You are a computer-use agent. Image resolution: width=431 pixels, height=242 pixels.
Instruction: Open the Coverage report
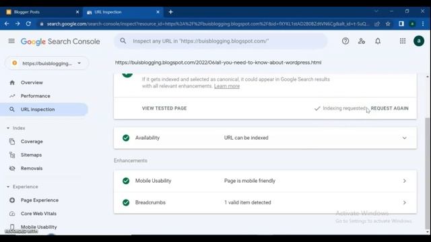tap(32, 142)
